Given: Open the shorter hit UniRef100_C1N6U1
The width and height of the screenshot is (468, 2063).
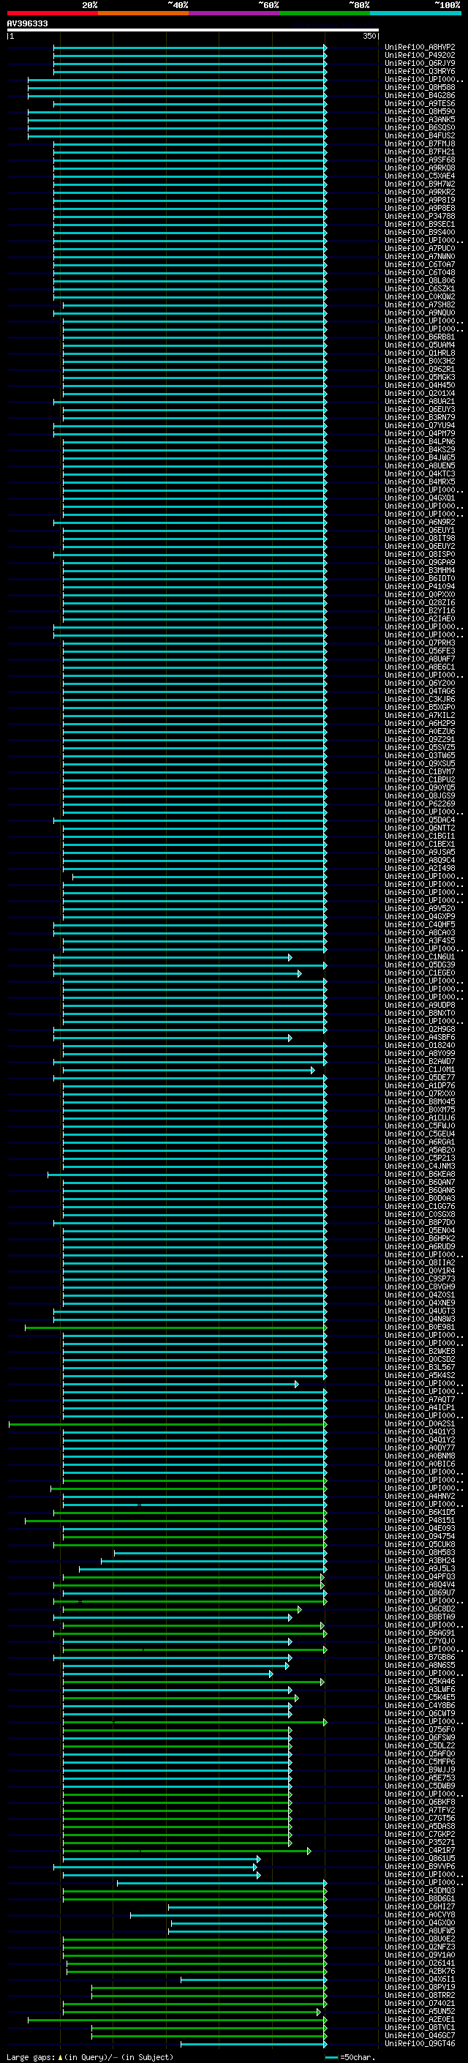Looking at the screenshot, I should (x=420, y=956).
